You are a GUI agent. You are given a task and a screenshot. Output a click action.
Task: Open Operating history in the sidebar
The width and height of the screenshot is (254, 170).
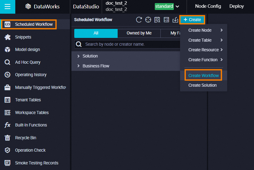click(x=31, y=75)
